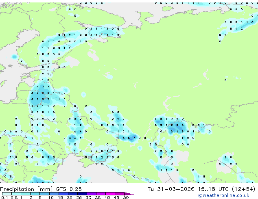Click the '15..18 UTC' time range text
Screen dimensions: 258x199
point(213,189)
